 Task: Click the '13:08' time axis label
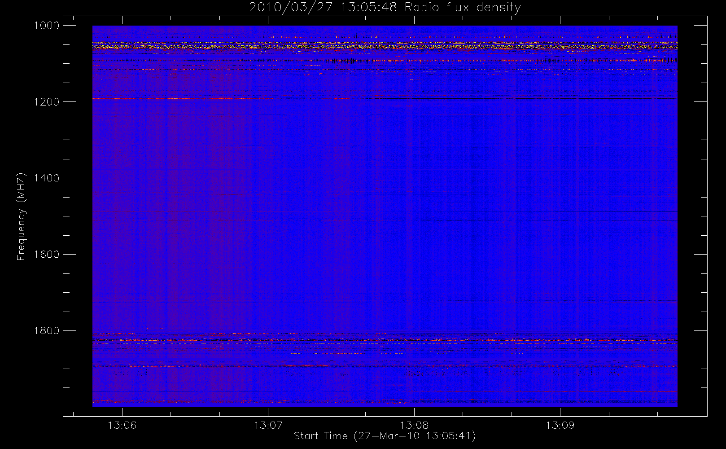coord(414,425)
